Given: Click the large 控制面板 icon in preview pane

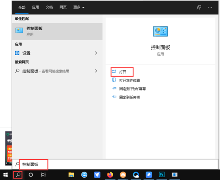Looking at the screenshot, I should (x=160, y=31).
